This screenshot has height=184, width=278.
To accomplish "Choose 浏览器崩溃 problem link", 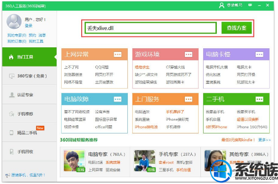I will click(x=73, y=75).
